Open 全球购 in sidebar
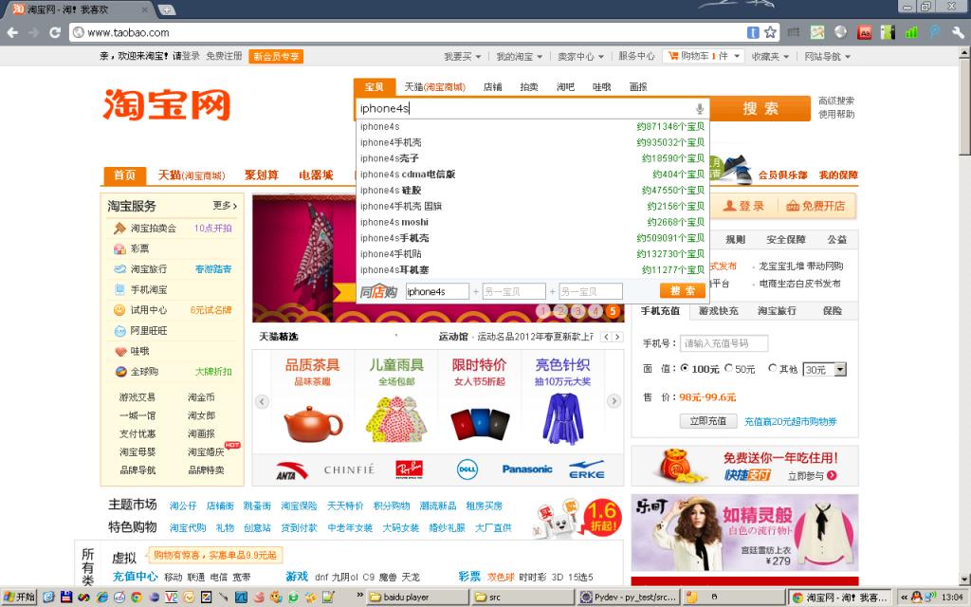This screenshot has width=971, height=607. coord(144,372)
